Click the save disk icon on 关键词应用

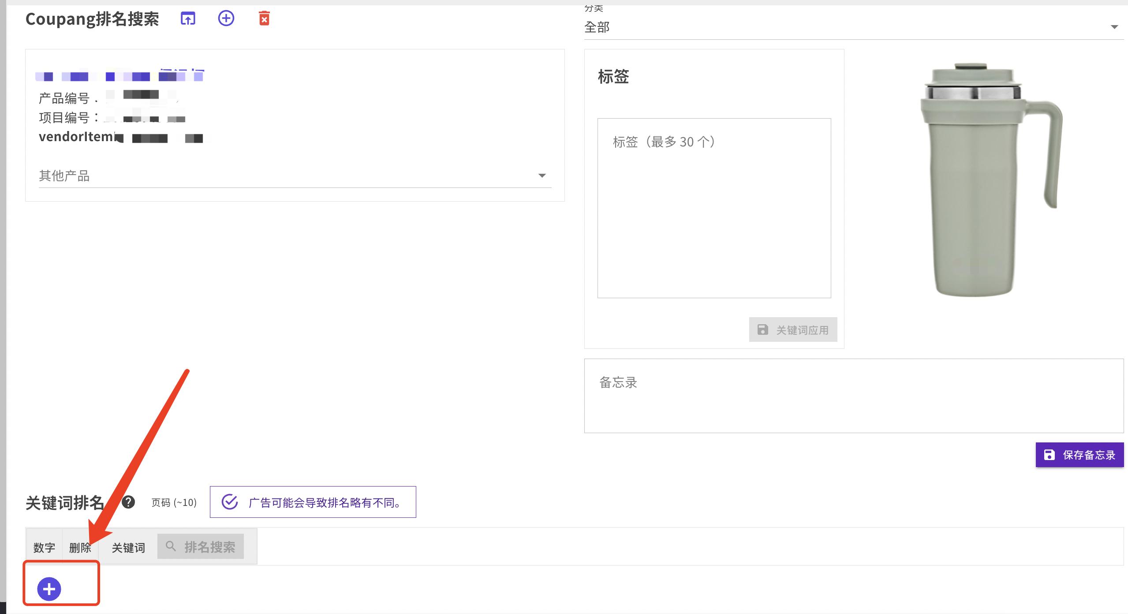762,329
